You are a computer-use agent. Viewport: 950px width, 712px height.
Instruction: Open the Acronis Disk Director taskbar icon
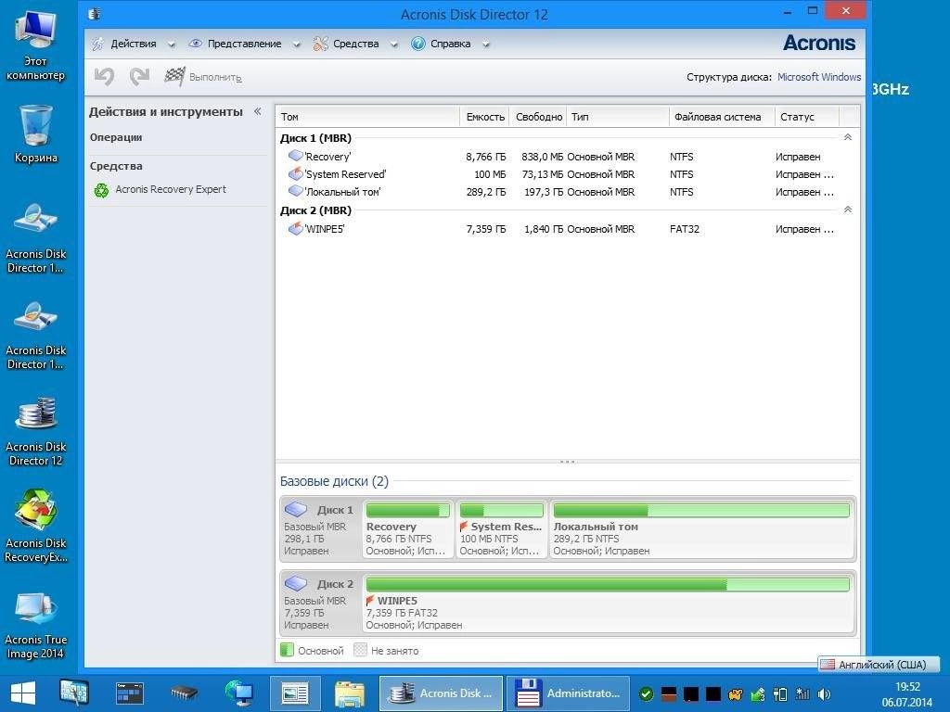pyautogui.click(x=441, y=693)
